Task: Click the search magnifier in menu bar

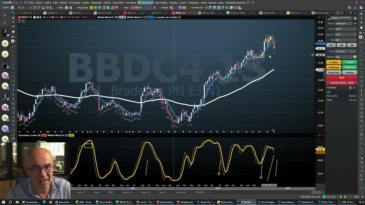Action: coord(248,3)
